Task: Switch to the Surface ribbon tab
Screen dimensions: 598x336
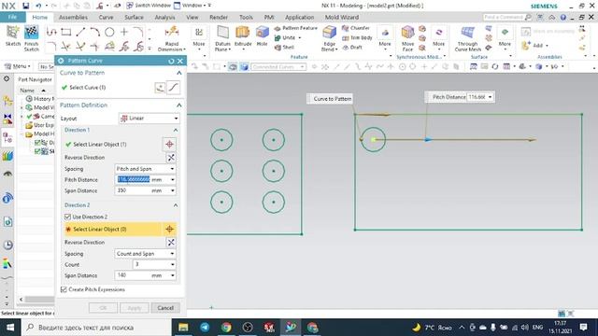Action: click(134, 17)
